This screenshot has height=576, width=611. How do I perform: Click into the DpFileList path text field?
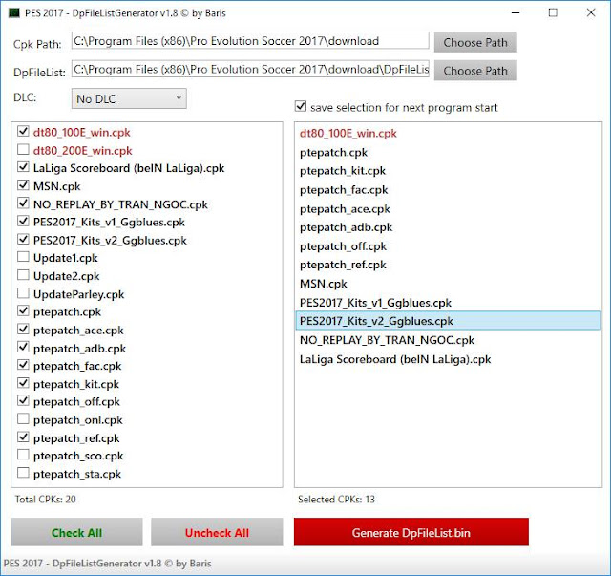(250, 69)
